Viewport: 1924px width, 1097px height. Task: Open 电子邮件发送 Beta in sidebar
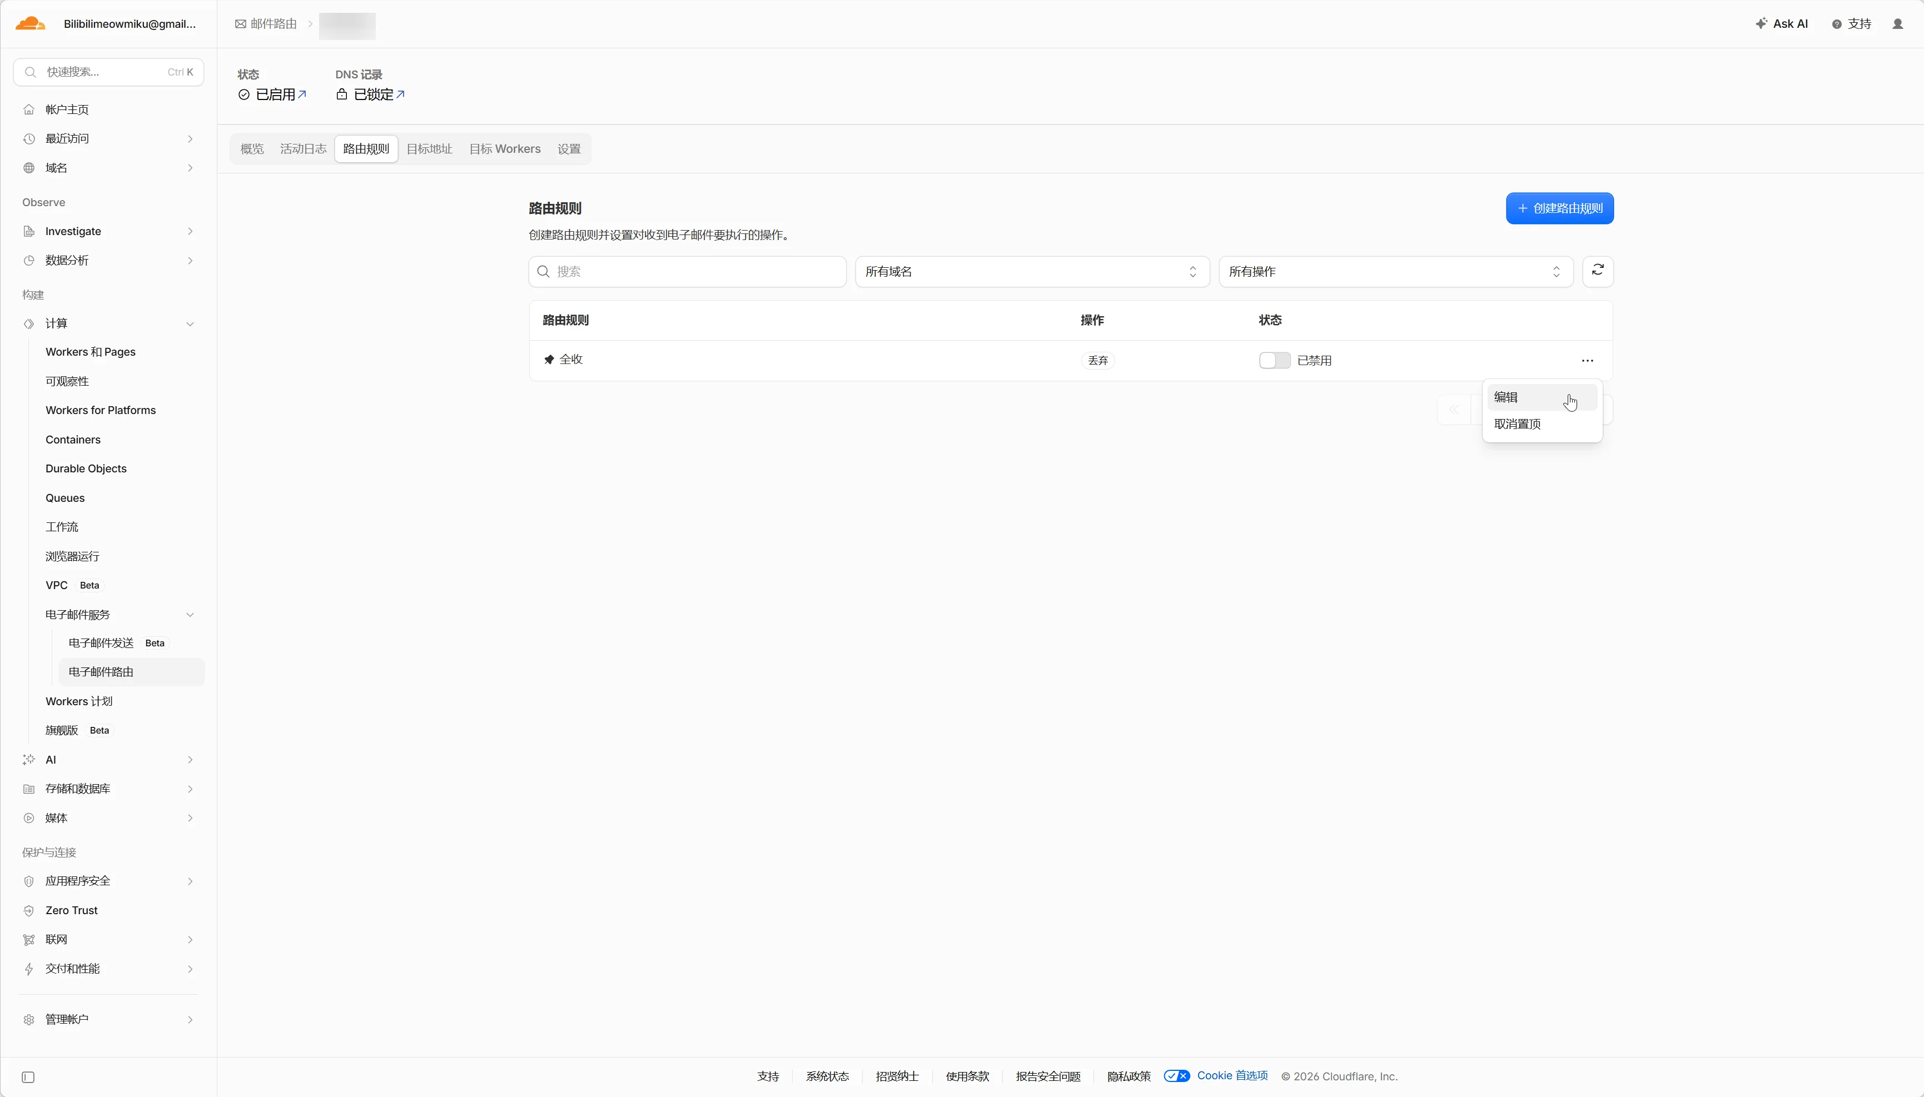pyautogui.click(x=116, y=644)
